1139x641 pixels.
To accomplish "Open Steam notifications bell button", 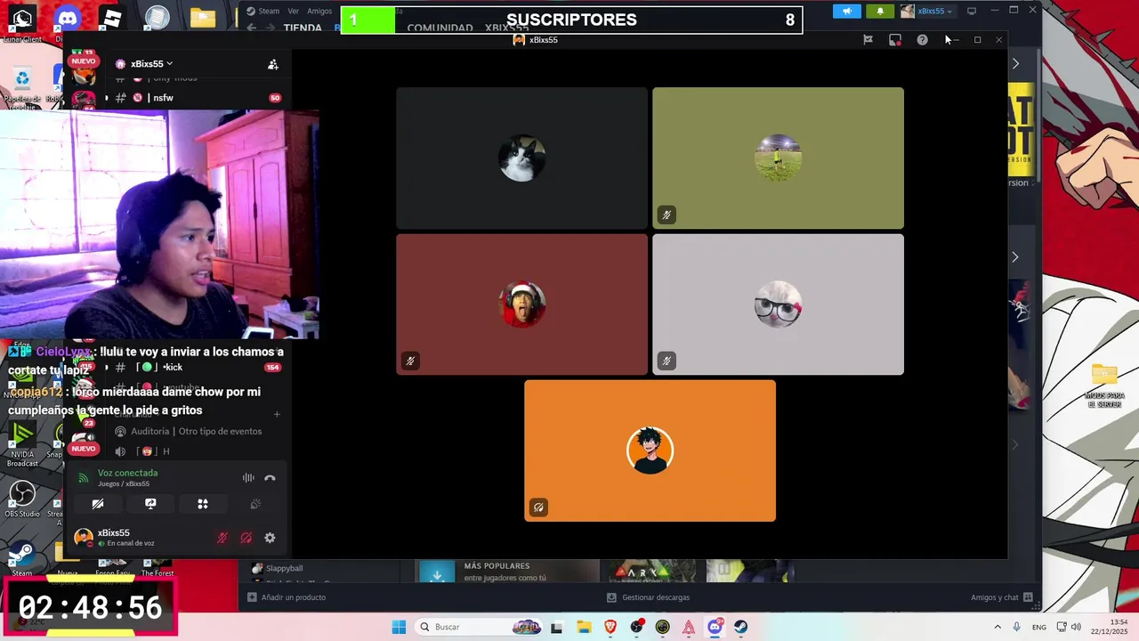I will coord(880,11).
